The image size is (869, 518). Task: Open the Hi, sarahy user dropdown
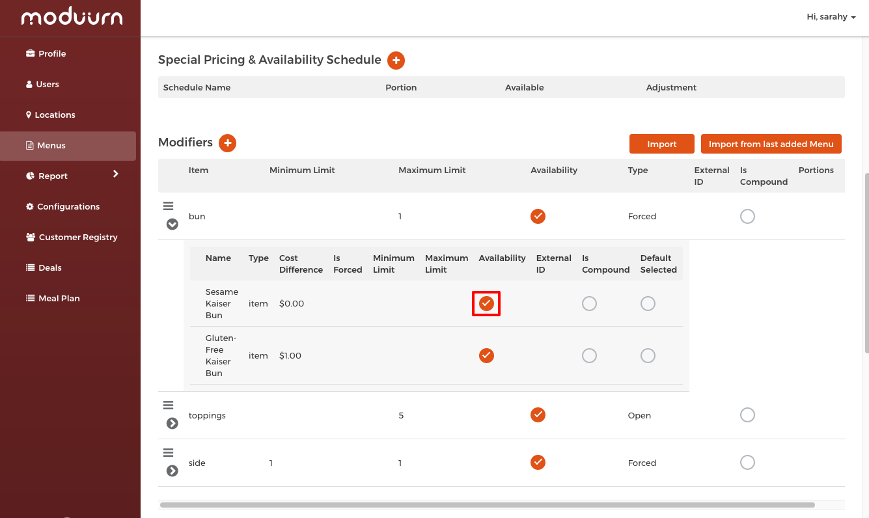831,17
